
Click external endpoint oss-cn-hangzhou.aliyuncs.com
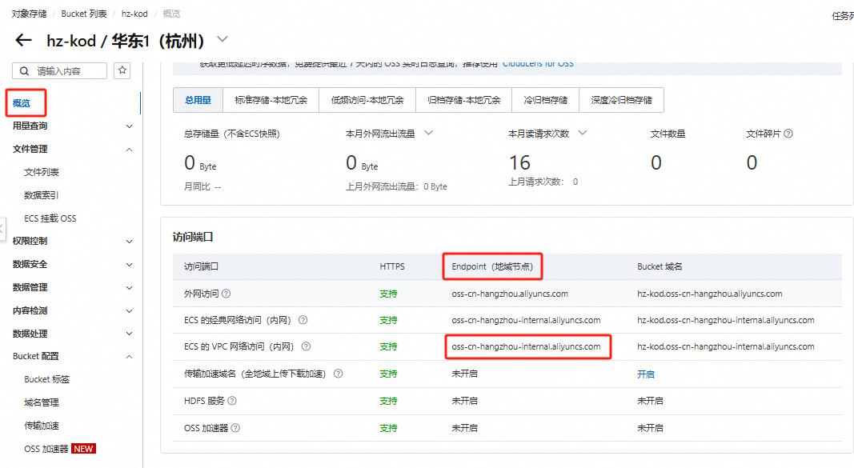[510, 294]
